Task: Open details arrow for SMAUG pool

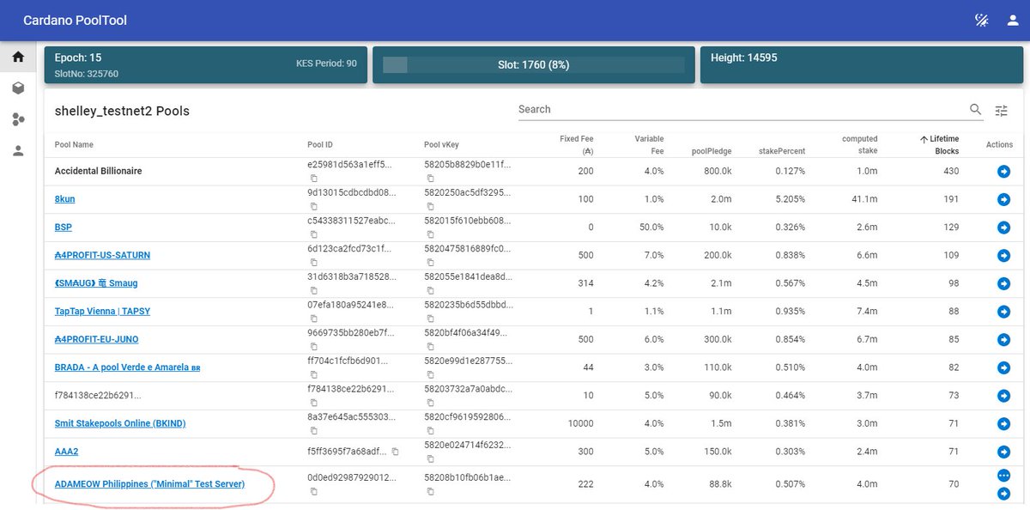Action: click(1003, 283)
